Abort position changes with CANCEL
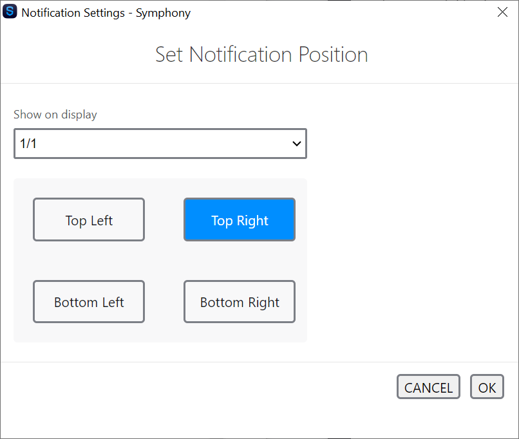Viewport: 519px width, 439px height. click(x=428, y=386)
